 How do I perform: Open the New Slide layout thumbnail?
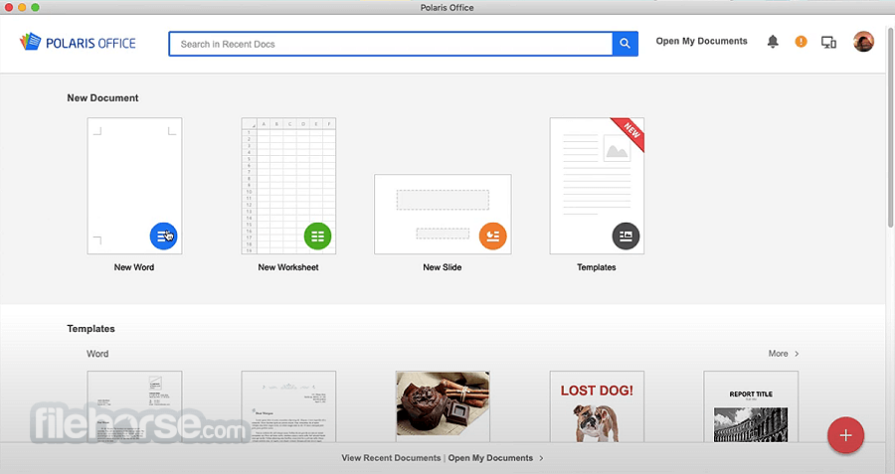tap(443, 214)
